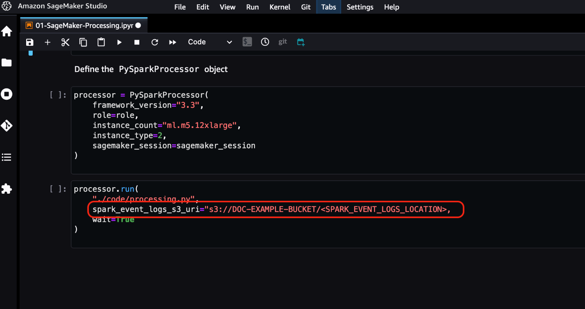The width and height of the screenshot is (585, 309).
Task: Open the Help menu
Action: tap(391, 7)
